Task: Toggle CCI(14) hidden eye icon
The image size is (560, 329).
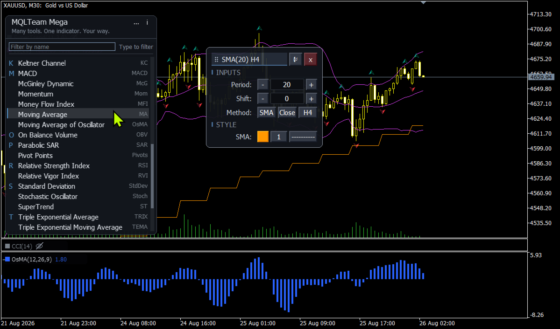Action: tap(39, 246)
